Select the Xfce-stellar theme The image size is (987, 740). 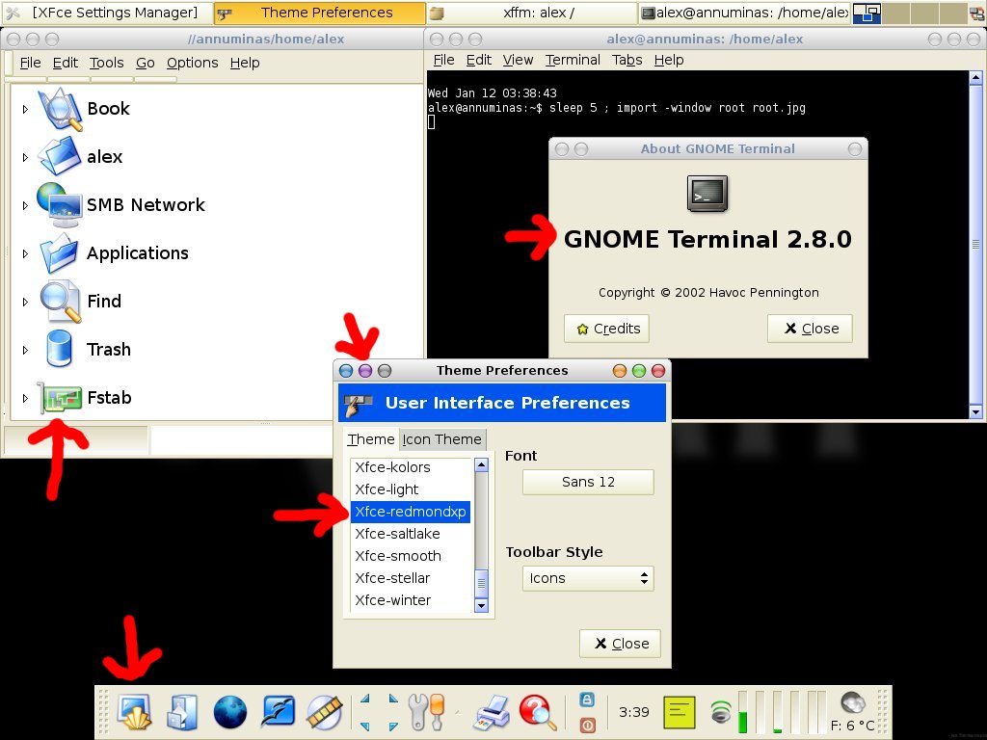[x=411, y=578]
